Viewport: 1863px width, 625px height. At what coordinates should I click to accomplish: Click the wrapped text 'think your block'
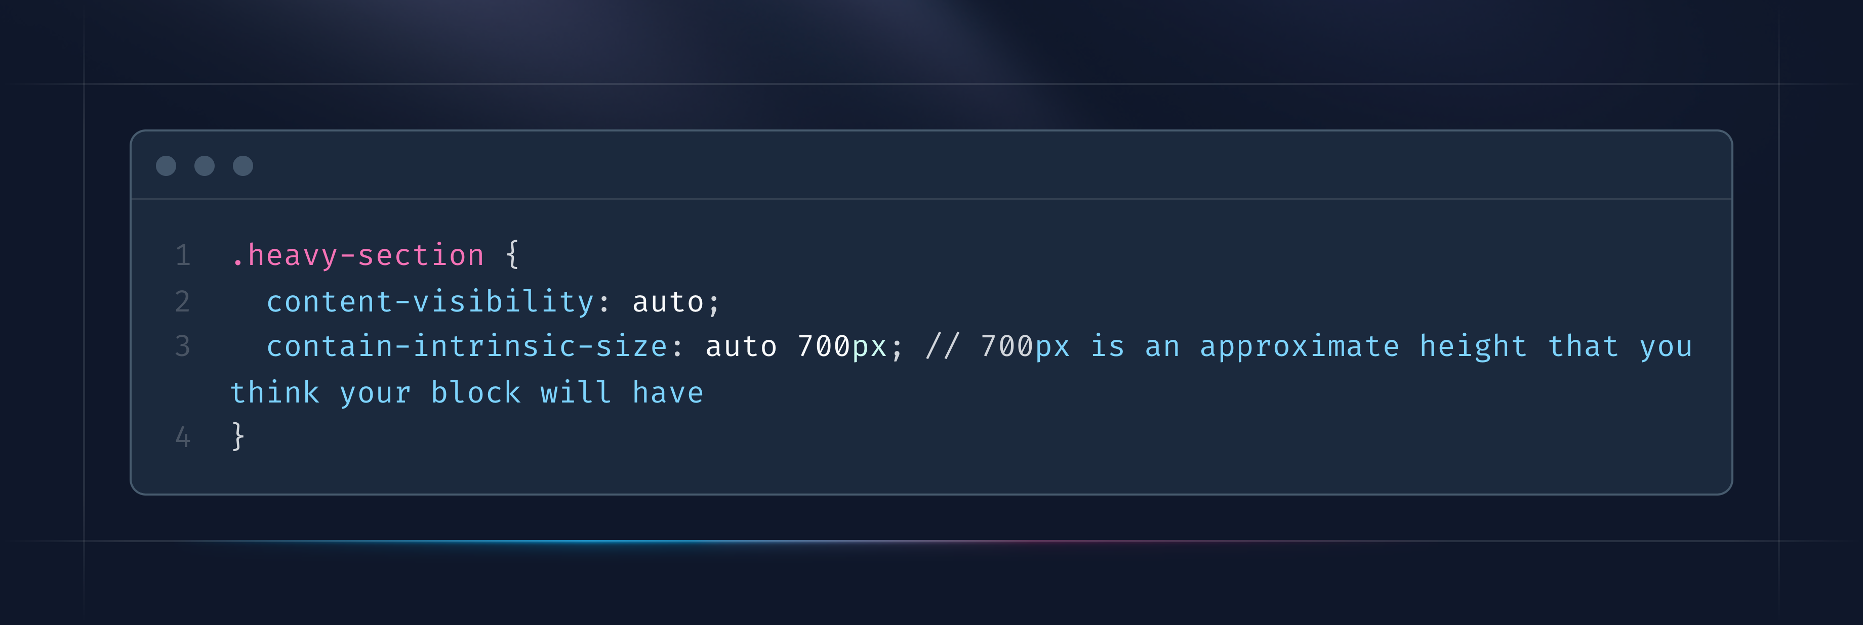[x=375, y=393]
